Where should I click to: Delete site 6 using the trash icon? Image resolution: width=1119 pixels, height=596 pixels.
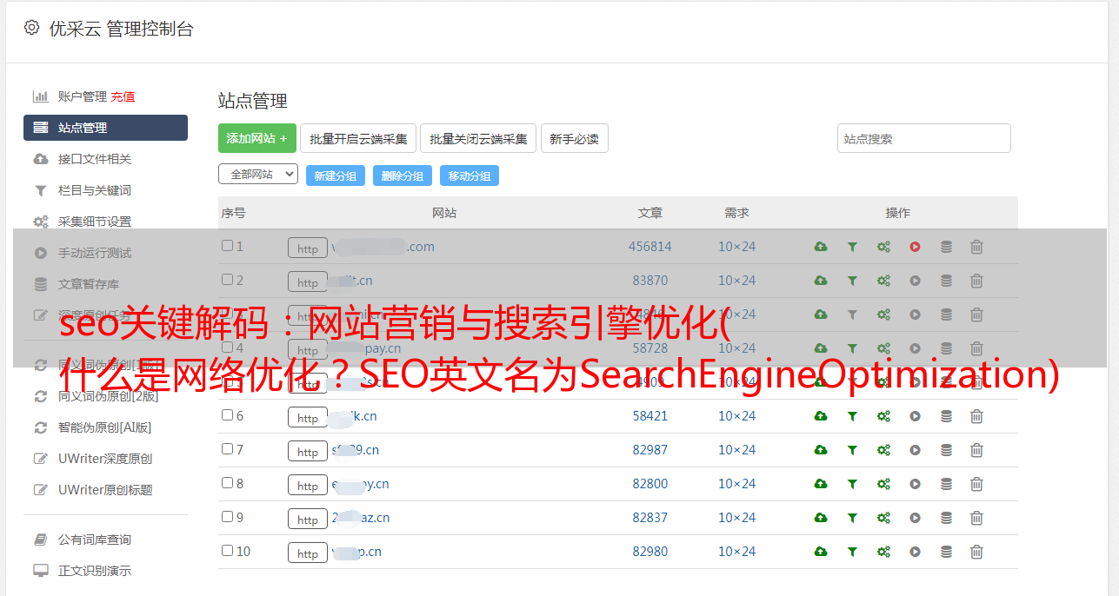(x=976, y=416)
